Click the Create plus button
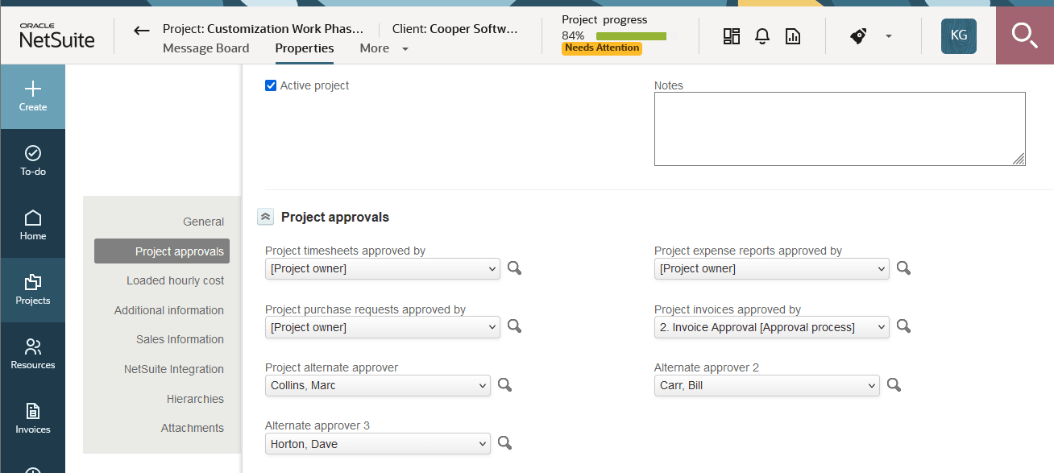 [x=33, y=96]
